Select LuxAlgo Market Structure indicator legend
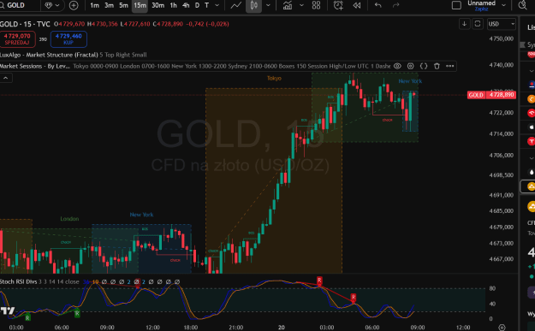Viewport: 535px width, 331px height. point(73,55)
